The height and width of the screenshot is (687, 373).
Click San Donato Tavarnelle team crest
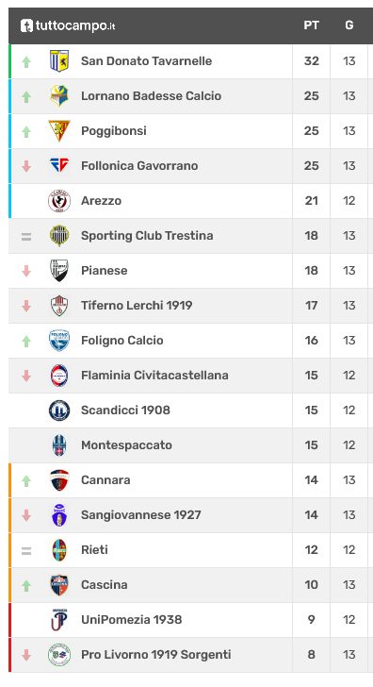59,61
